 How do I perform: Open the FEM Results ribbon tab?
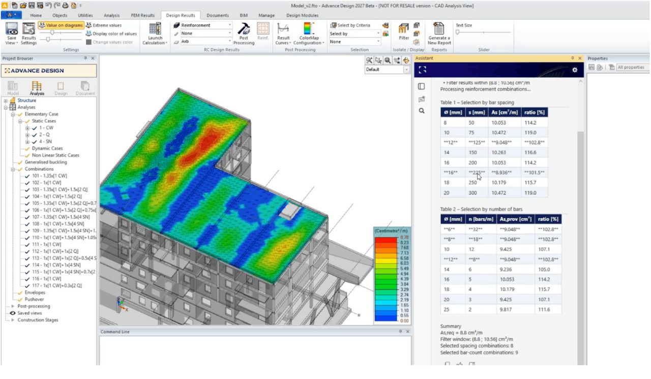pyautogui.click(x=142, y=16)
